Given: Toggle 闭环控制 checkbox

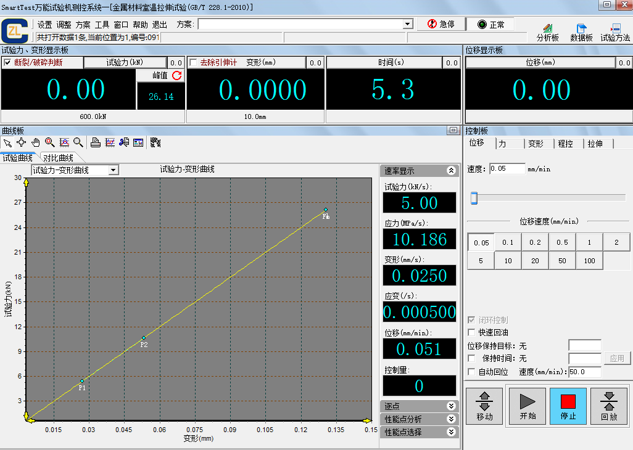Looking at the screenshot, I should pos(471,320).
